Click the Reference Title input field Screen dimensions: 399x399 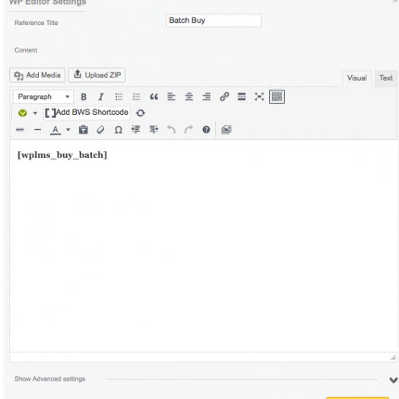point(214,21)
